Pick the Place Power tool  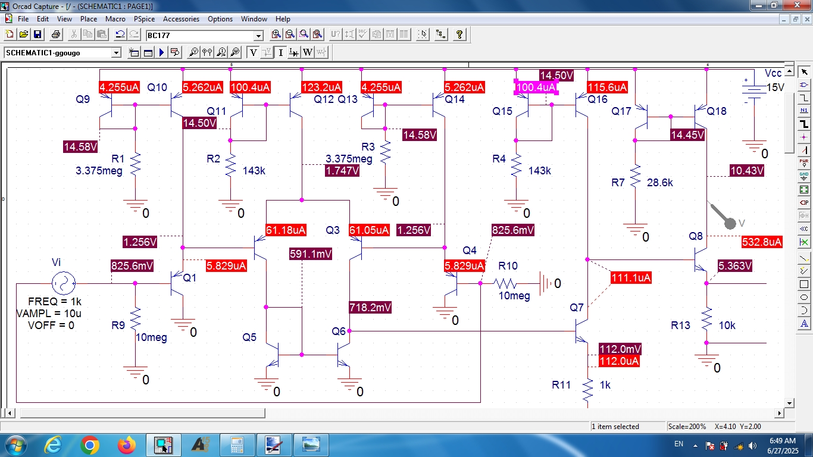pyautogui.click(x=804, y=162)
